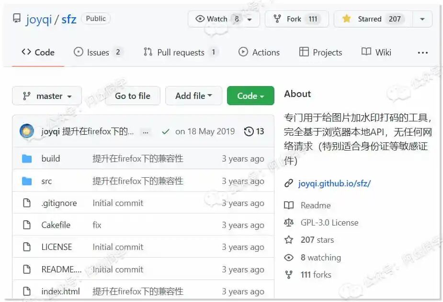Click the .gitignore file icon
This screenshot has width=443, height=302.
pyautogui.click(x=27, y=203)
